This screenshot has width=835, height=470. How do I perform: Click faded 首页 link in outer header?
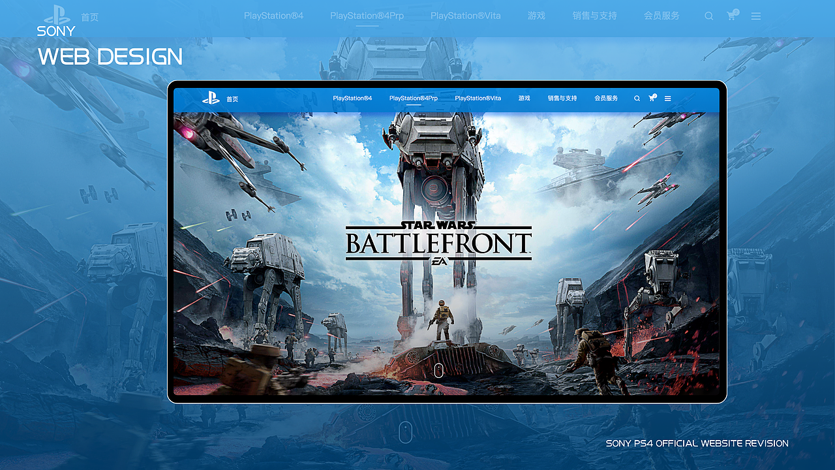[90, 17]
